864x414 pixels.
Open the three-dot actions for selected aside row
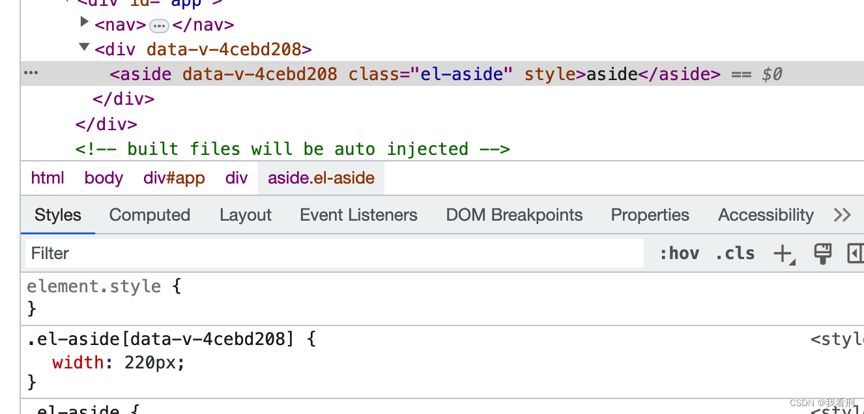31,73
